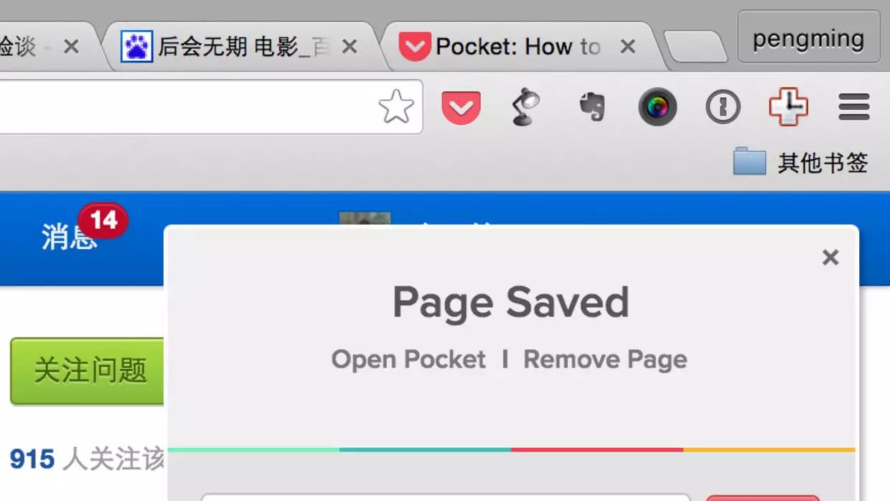Click the 1Password keyhole extension icon
The height and width of the screenshot is (501, 890).
click(x=722, y=108)
